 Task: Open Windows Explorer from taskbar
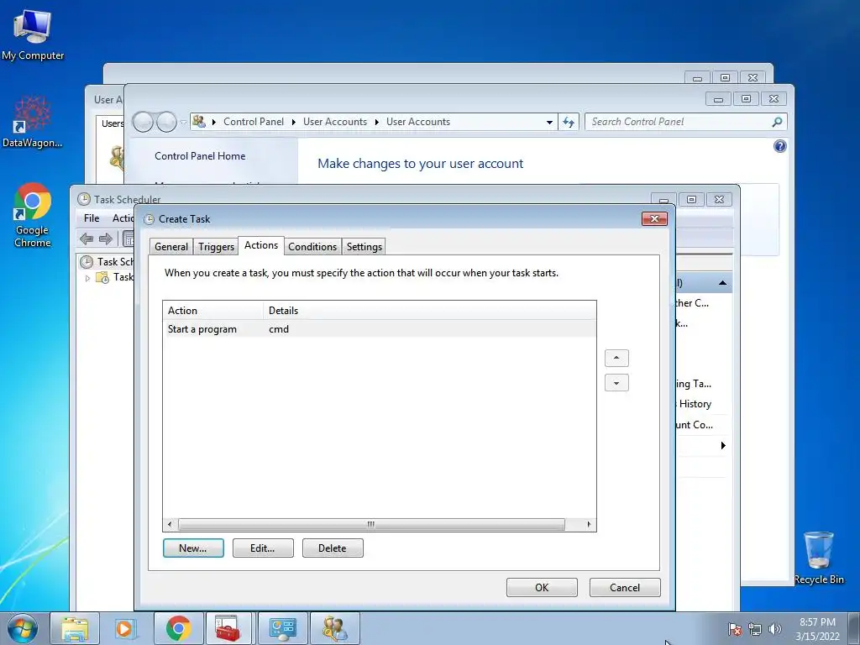(x=75, y=628)
